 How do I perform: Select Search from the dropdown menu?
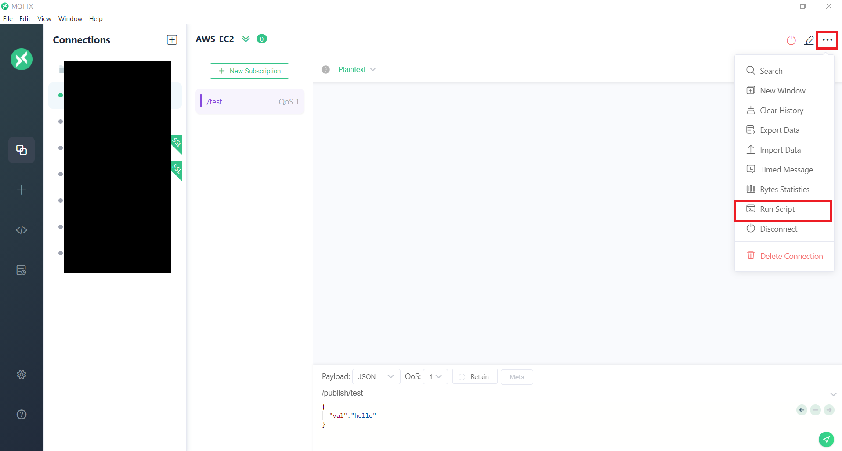click(784, 71)
